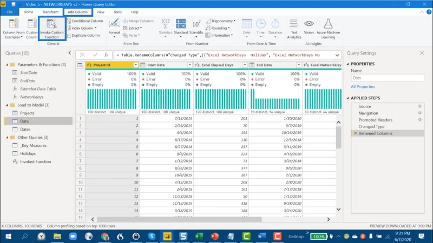Viewport: 433px width, 243px height.
Task: Open Text Analytics AI insight
Action: pos(294,29)
